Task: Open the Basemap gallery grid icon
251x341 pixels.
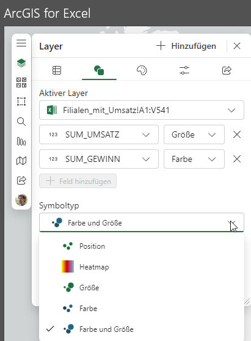Action: [21, 82]
